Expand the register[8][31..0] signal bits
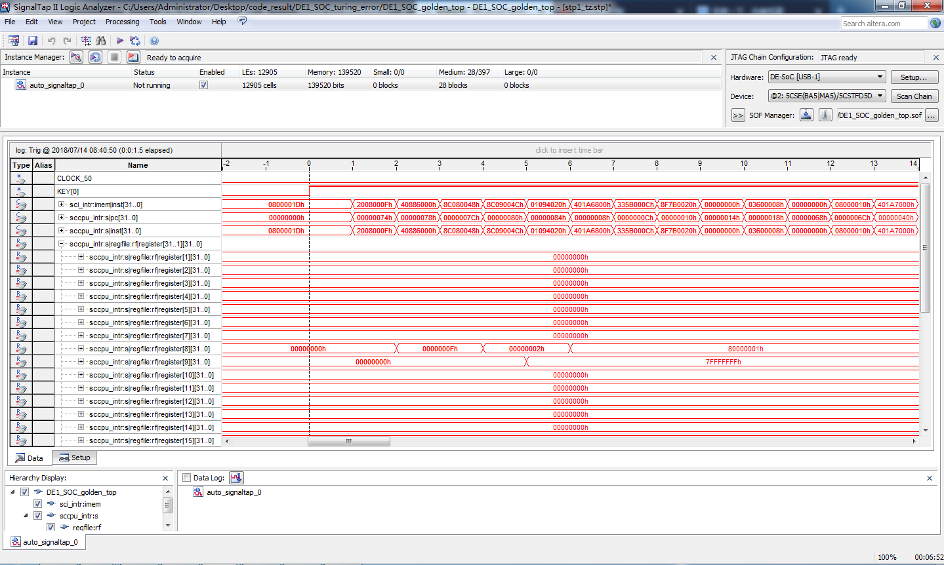Image resolution: width=944 pixels, height=565 pixels. (81, 349)
